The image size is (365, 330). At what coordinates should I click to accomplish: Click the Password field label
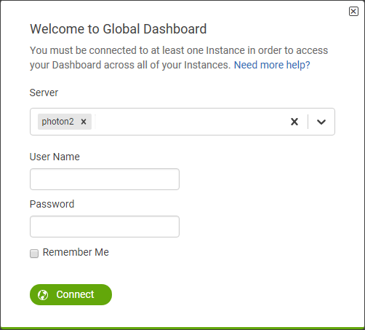click(52, 204)
